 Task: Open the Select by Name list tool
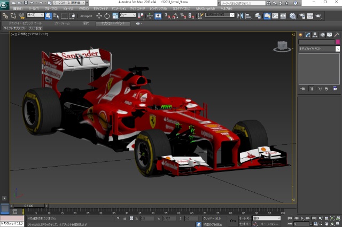[x=56, y=16]
